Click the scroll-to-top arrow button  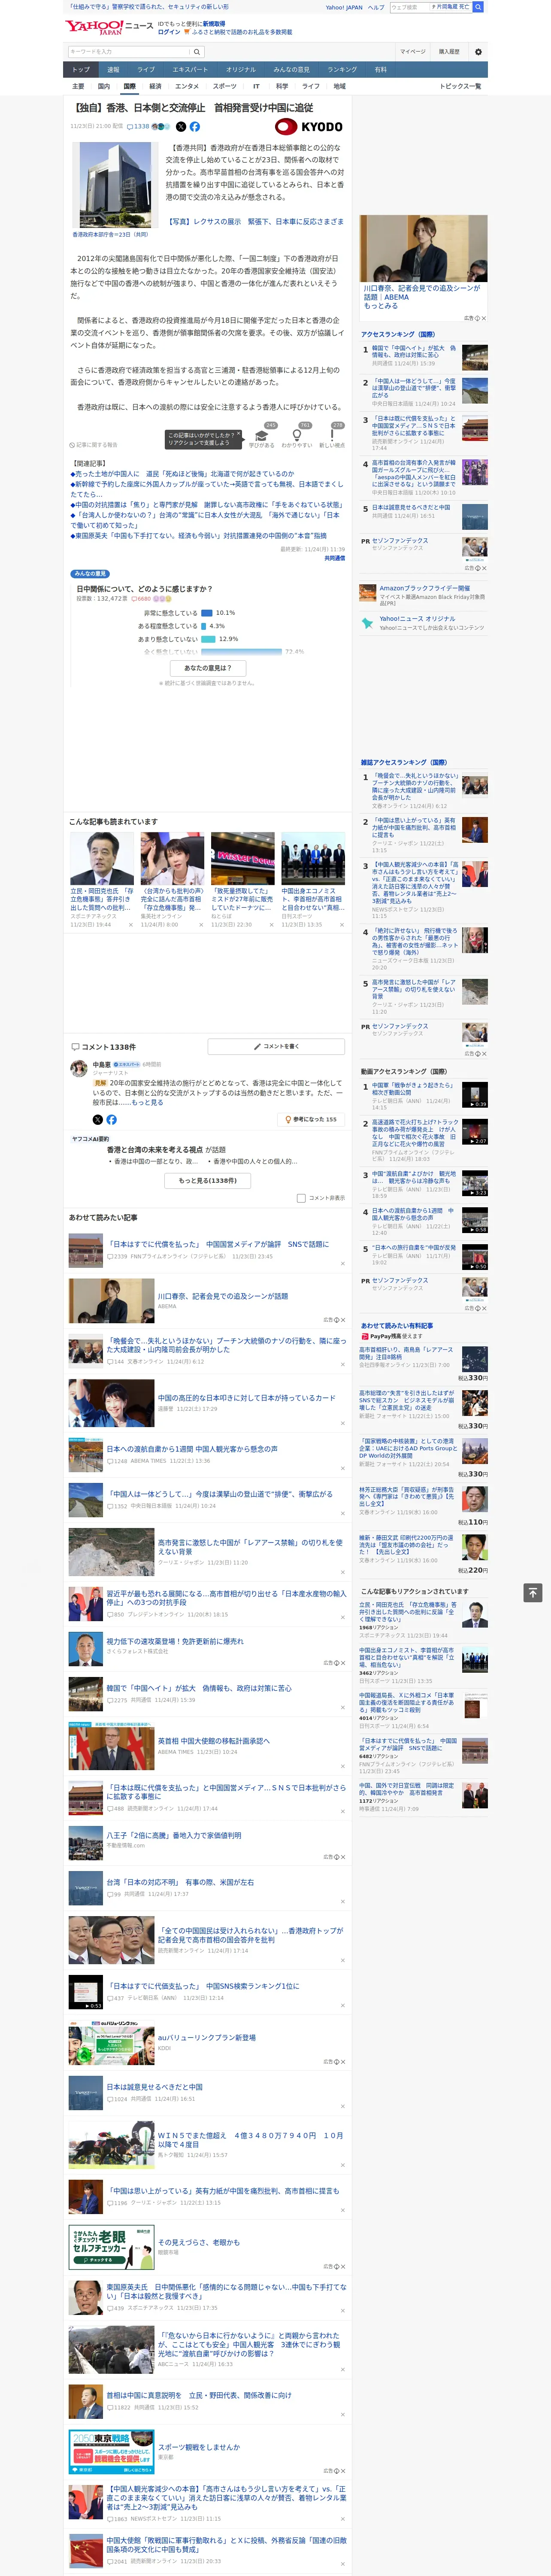[x=533, y=1592]
